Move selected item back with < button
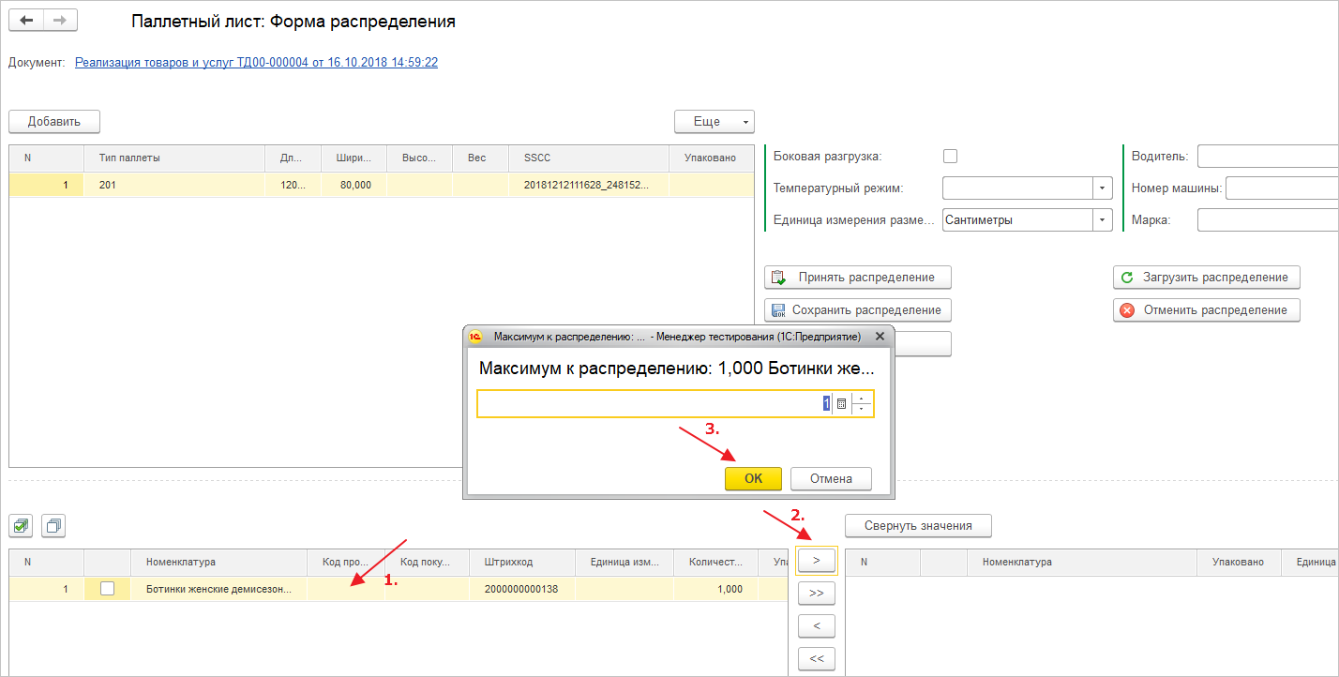The width and height of the screenshot is (1339, 677). pyautogui.click(x=816, y=625)
